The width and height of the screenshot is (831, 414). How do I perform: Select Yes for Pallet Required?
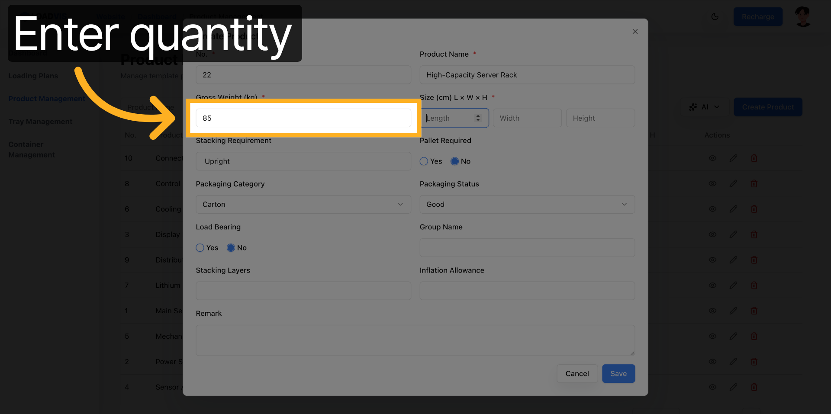424,161
